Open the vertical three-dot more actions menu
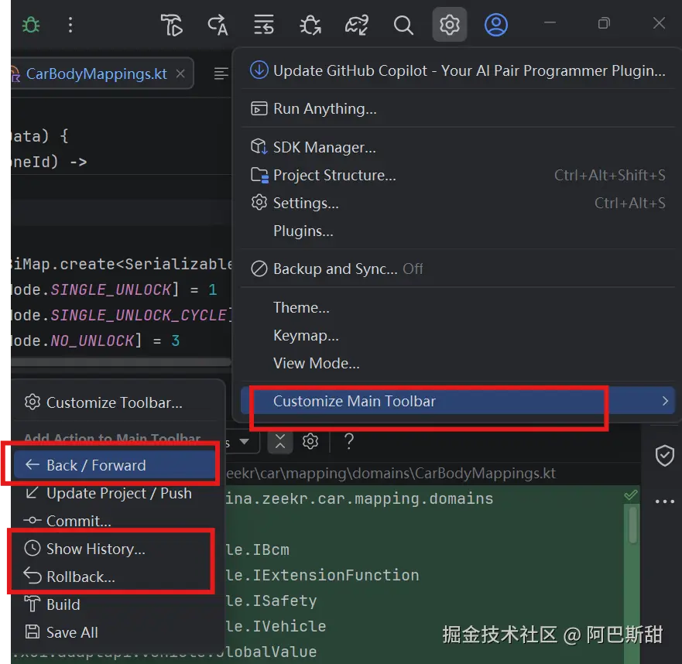This screenshot has width=682, height=664. 70,25
